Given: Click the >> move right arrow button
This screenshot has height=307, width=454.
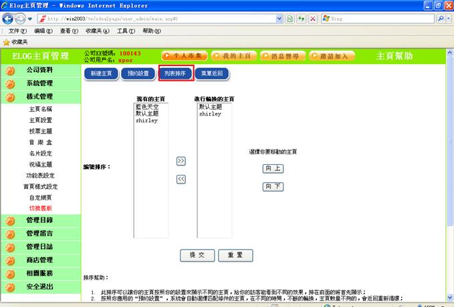Looking at the screenshot, I should click(x=181, y=162).
